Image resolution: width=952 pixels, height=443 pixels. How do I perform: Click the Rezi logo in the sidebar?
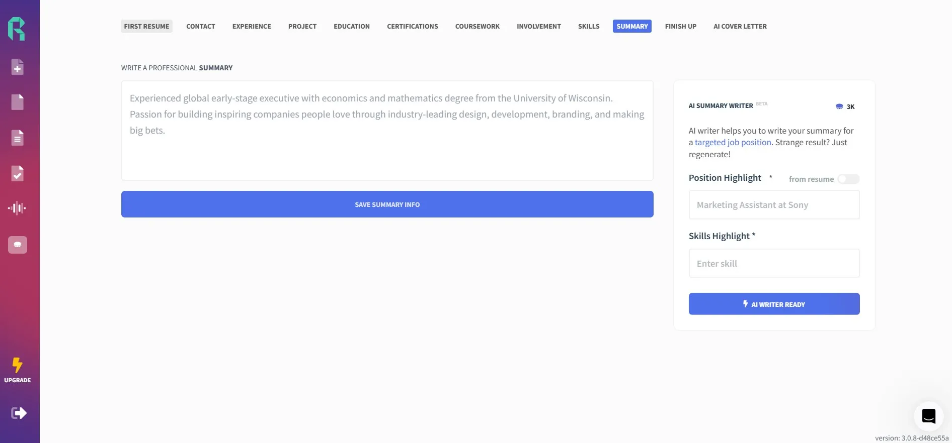(x=18, y=29)
